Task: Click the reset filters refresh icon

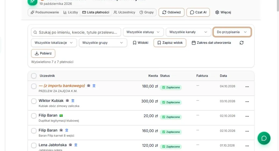Action: pos(241,43)
